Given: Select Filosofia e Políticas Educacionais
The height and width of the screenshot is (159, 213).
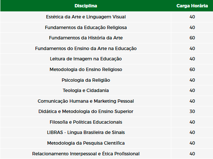Looking at the screenshot, I should click(86, 122).
